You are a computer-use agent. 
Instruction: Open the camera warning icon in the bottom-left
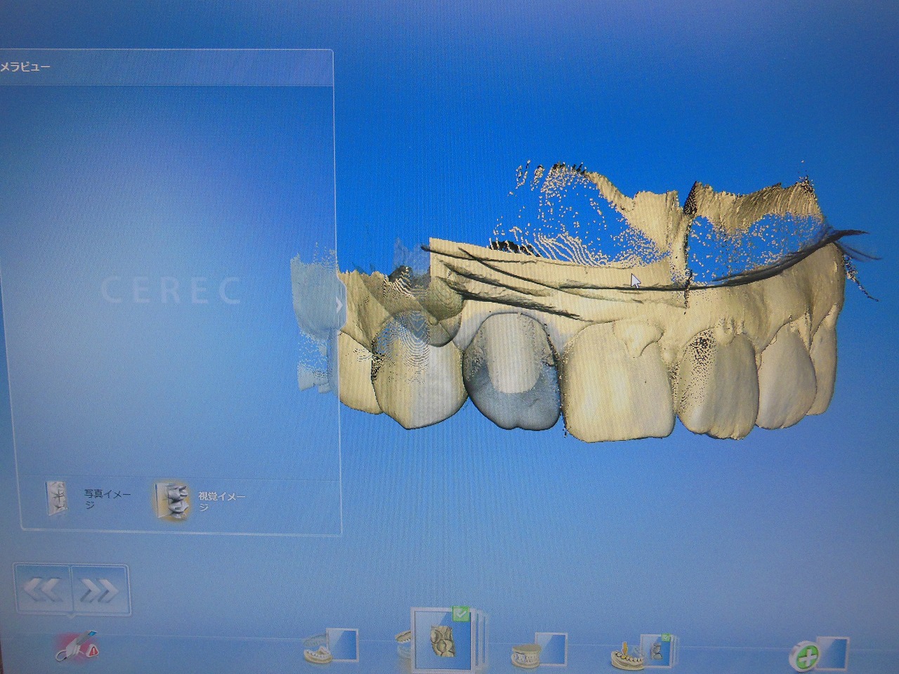pos(77,647)
